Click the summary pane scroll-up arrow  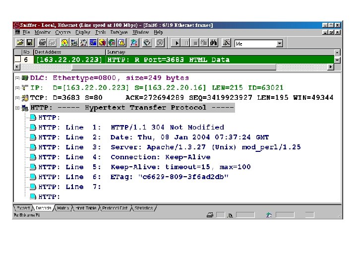[337, 53]
